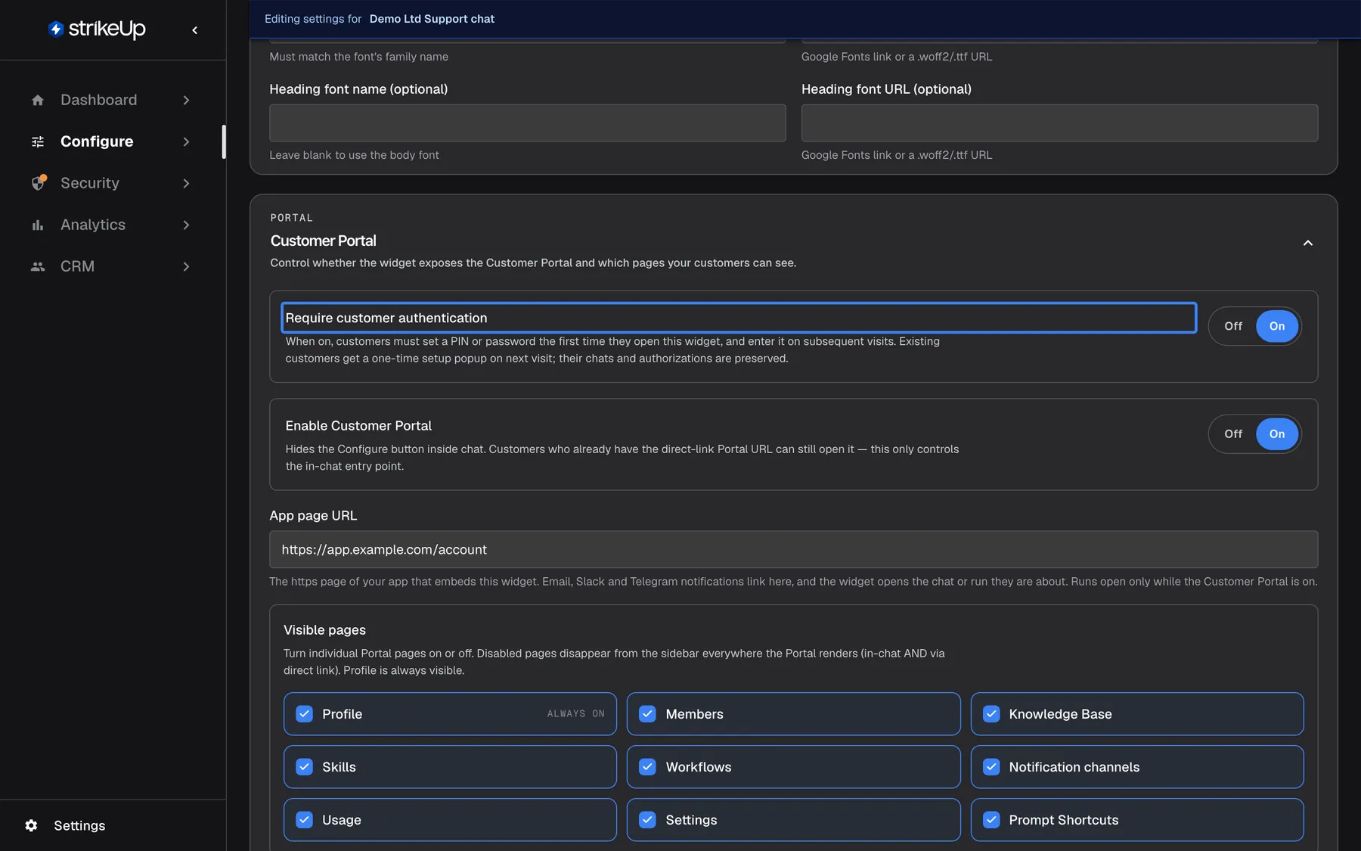
Task: Expand the Dashboard menu chevron
Action: coord(186,100)
